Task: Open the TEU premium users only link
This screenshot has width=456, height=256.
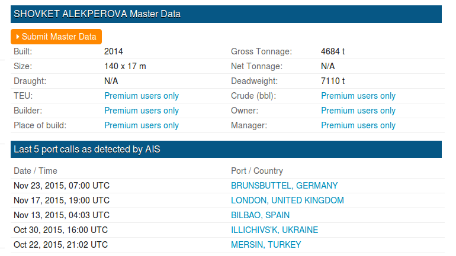Action: 142,96
